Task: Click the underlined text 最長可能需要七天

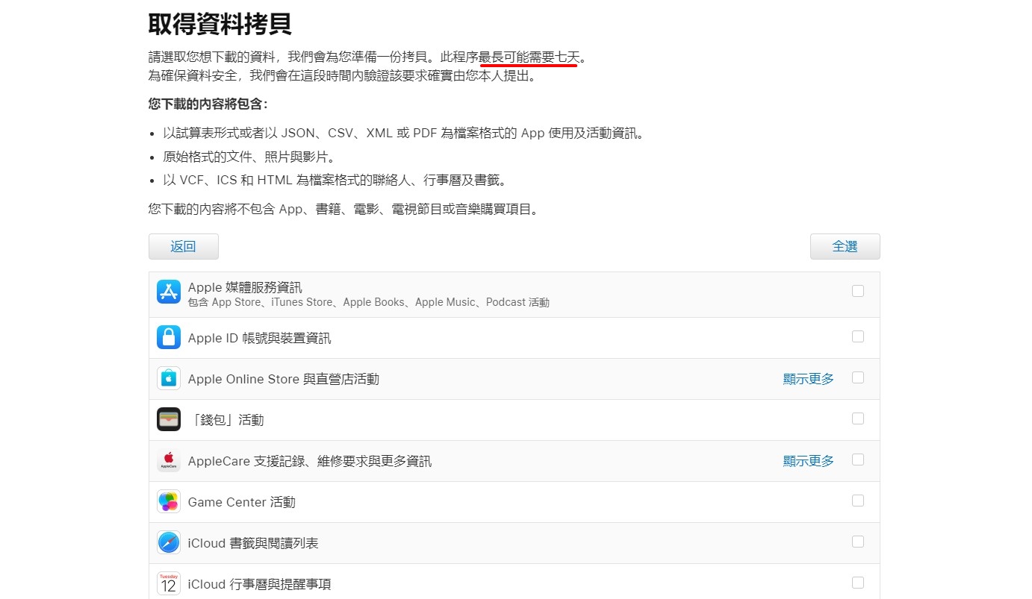Action: [x=529, y=57]
